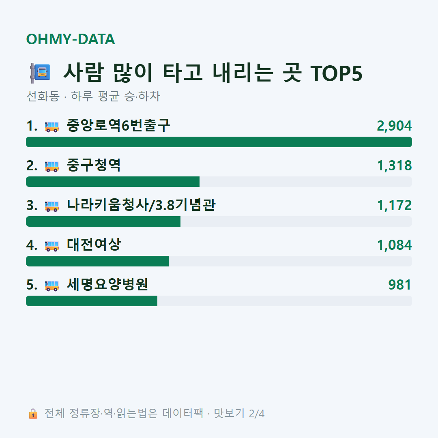438x438 pixels.
Task: Click bus icon beside 세명요양병원
Action: click(52, 285)
